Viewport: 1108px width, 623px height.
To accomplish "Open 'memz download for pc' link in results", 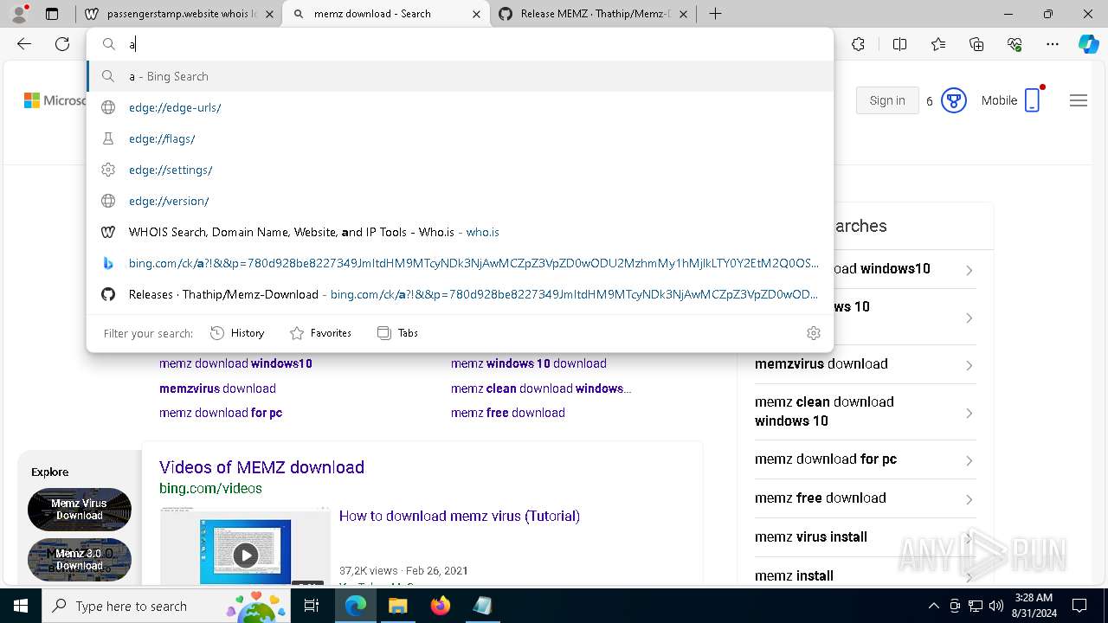I will [x=221, y=413].
